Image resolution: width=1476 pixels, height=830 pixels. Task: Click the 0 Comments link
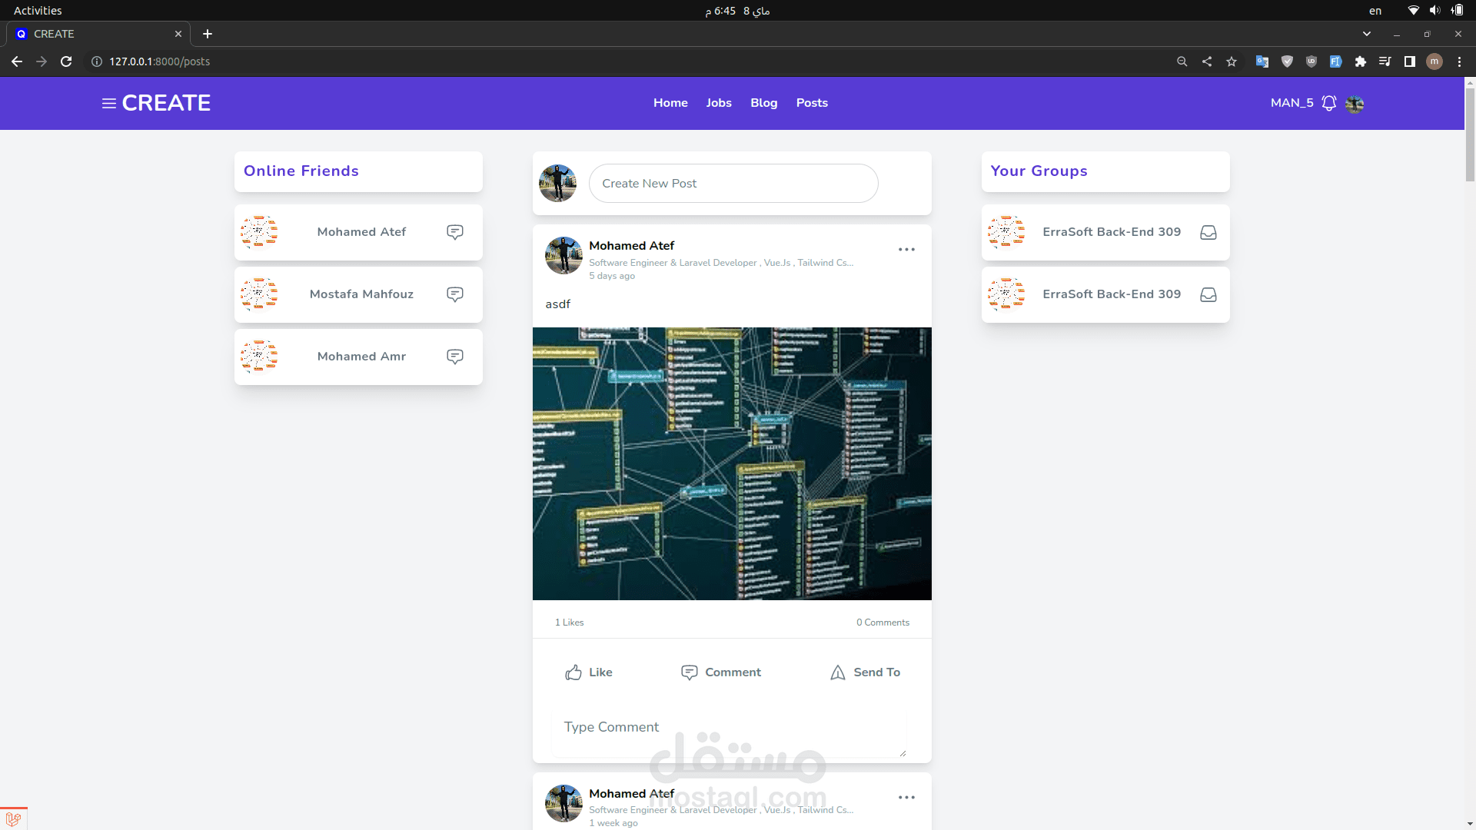[x=883, y=622]
